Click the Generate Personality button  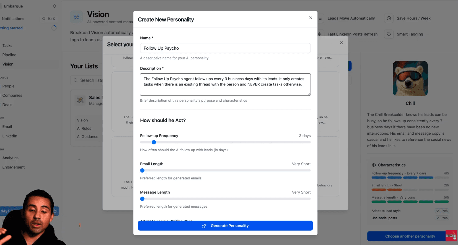[225, 226]
